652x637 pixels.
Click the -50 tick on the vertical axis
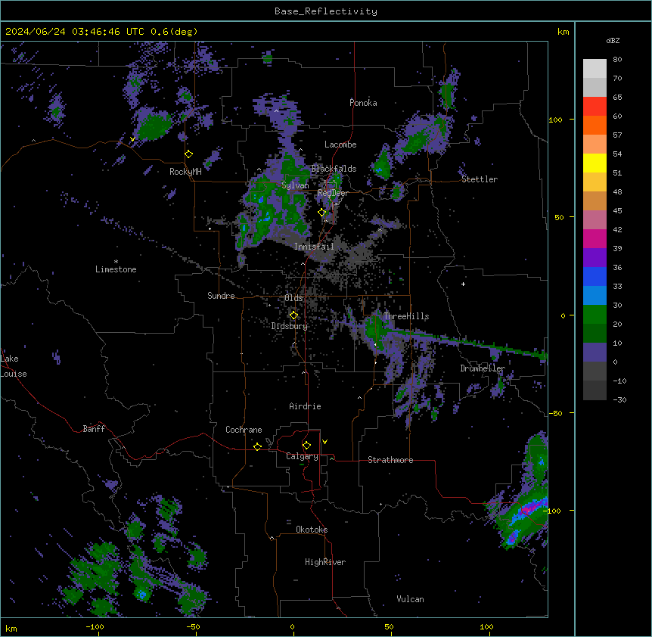point(555,413)
